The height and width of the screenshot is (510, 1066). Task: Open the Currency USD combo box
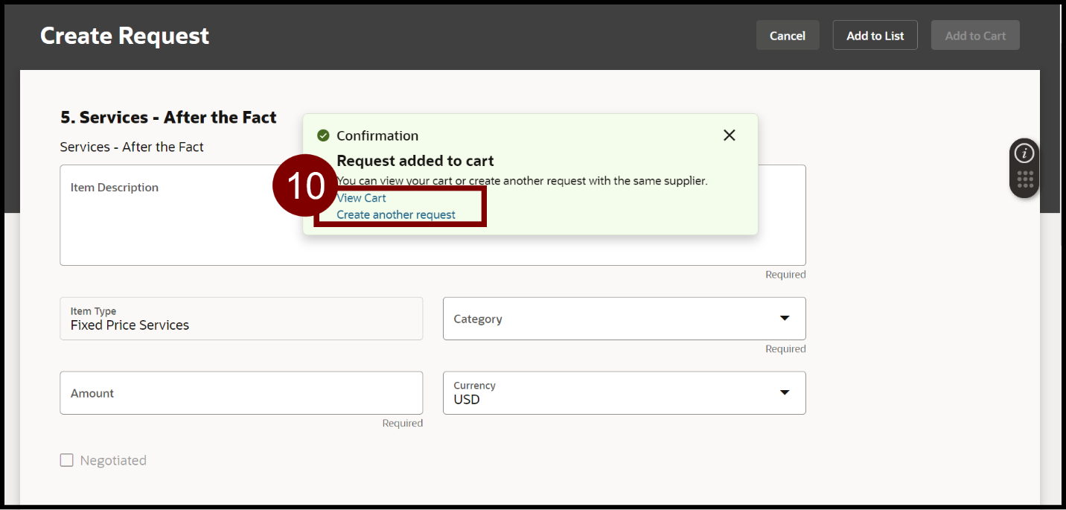pos(610,393)
